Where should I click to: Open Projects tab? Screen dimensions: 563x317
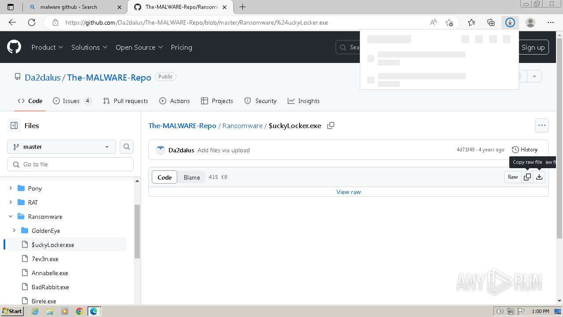pos(217,101)
